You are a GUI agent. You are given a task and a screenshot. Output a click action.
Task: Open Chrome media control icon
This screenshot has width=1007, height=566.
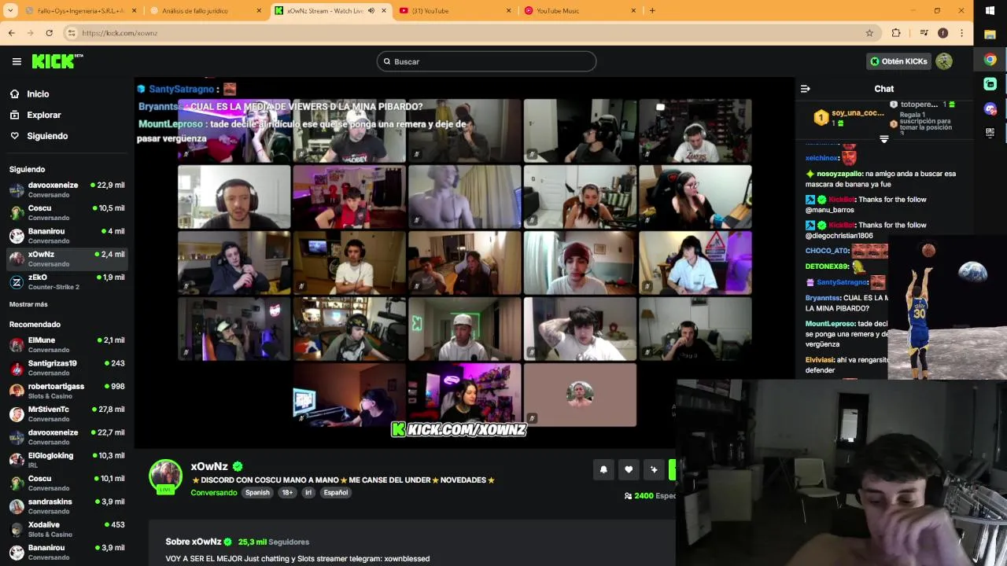point(924,33)
